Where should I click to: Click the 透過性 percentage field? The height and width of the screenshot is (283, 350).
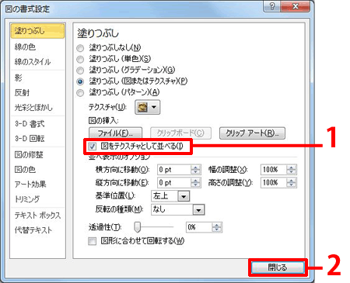pos(199,227)
